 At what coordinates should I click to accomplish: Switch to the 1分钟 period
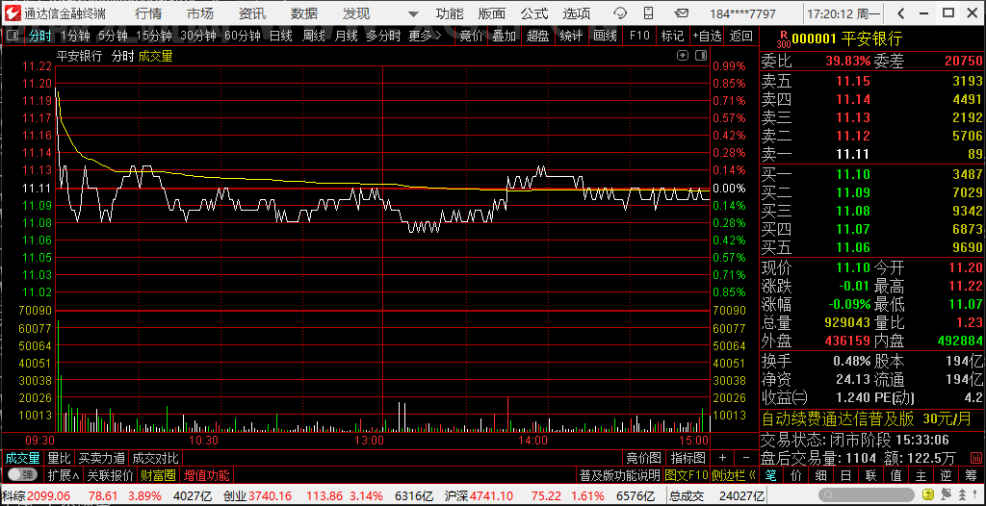click(x=75, y=36)
